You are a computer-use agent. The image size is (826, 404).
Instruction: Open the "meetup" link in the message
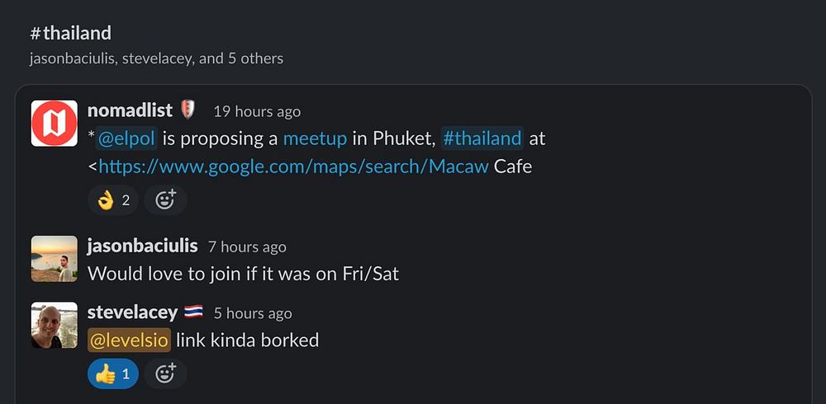point(313,139)
